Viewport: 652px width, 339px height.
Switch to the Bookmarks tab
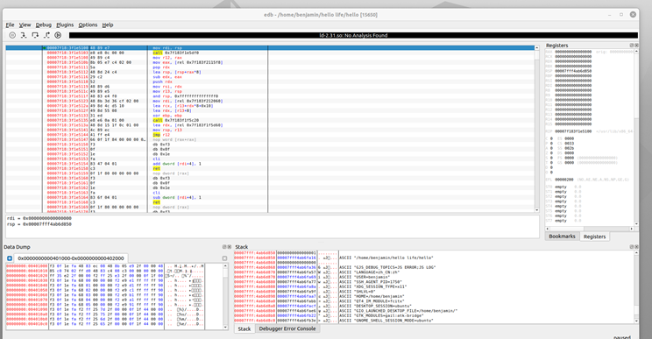(563, 237)
